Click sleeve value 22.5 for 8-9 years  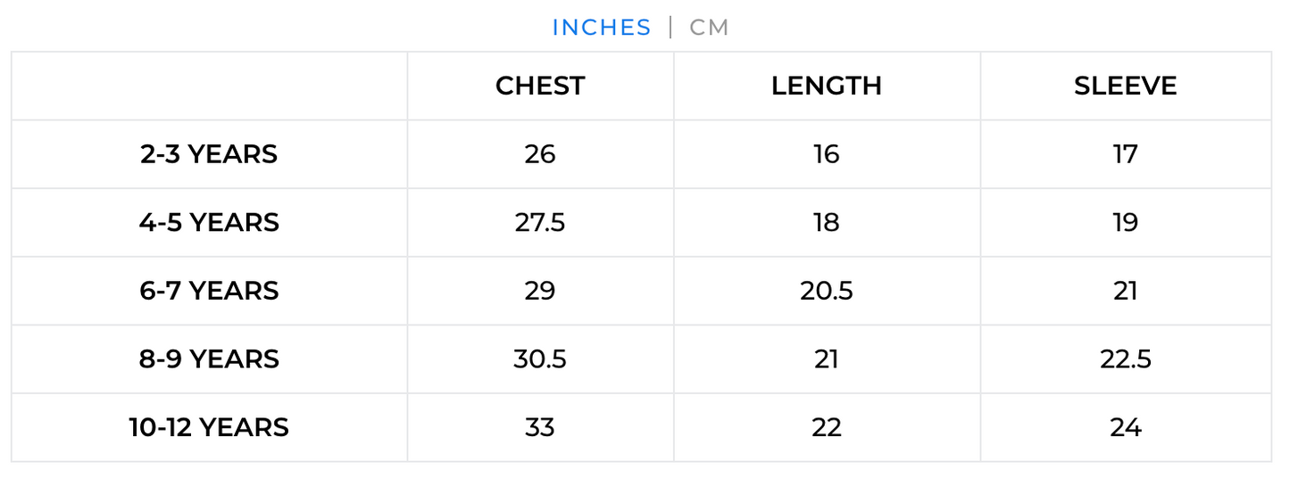[x=1125, y=358]
